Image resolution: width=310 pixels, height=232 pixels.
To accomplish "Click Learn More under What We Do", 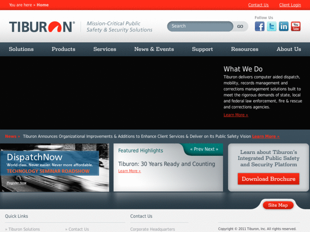I will (236, 115).
